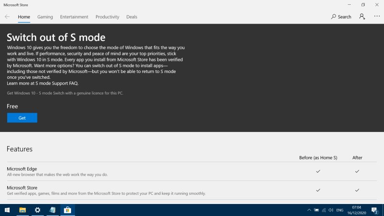Click the Before (as Home S) column header
The image size is (384, 216).
(x=318, y=158)
